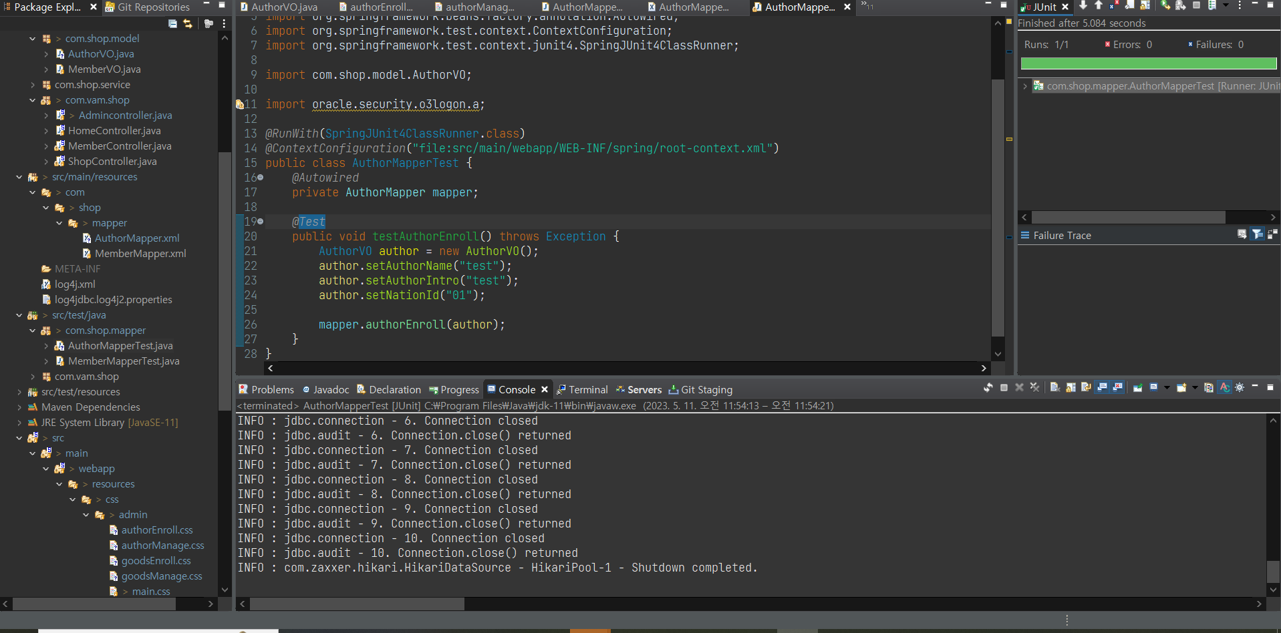This screenshot has width=1281, height=633.
Task: Toggle console word wrap
Action: tap(1086, 387)
